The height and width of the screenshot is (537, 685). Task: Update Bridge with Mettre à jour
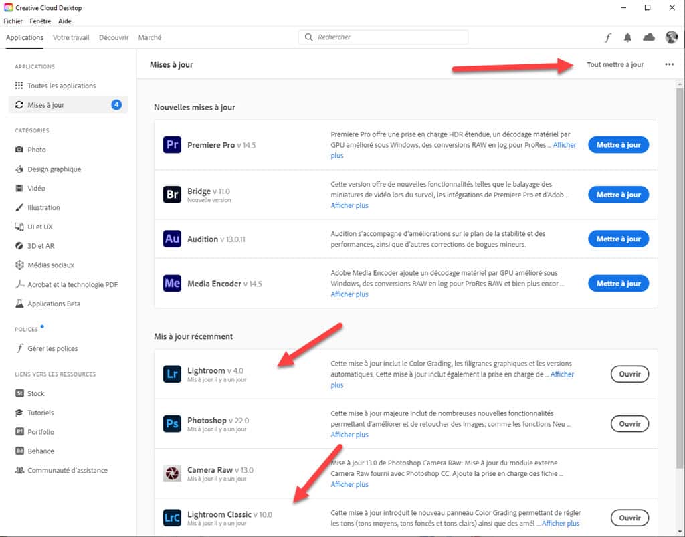(x=618, y=195)
